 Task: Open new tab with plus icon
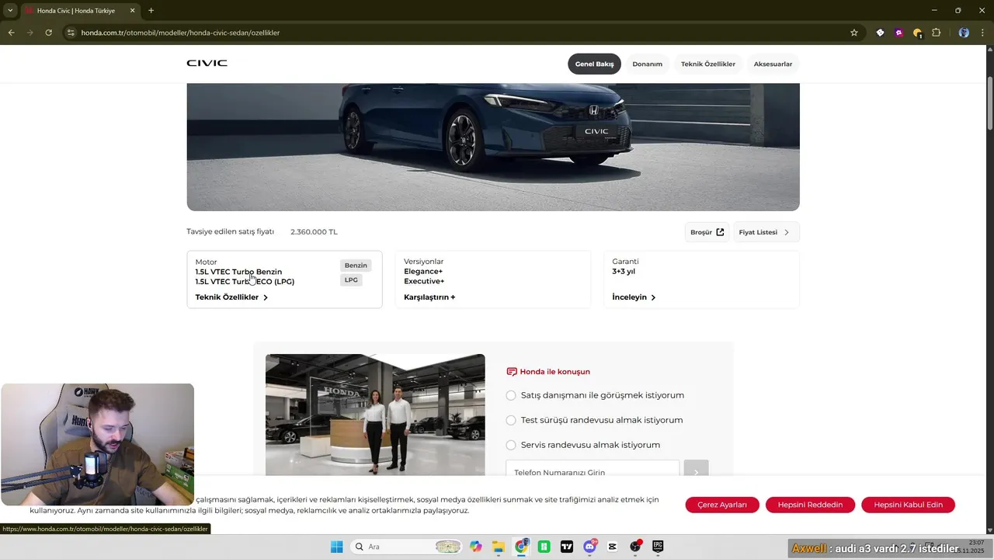151,11
